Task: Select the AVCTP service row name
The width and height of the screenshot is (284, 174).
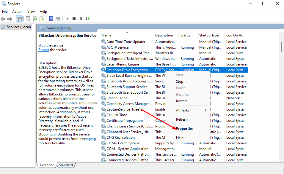Action: 117,47
